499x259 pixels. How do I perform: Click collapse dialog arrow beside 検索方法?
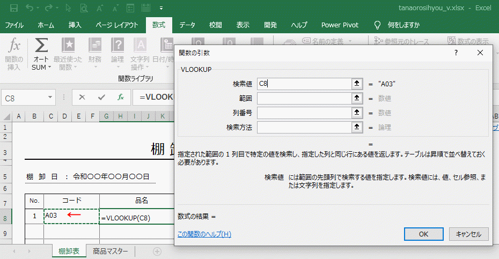point(357,127)
